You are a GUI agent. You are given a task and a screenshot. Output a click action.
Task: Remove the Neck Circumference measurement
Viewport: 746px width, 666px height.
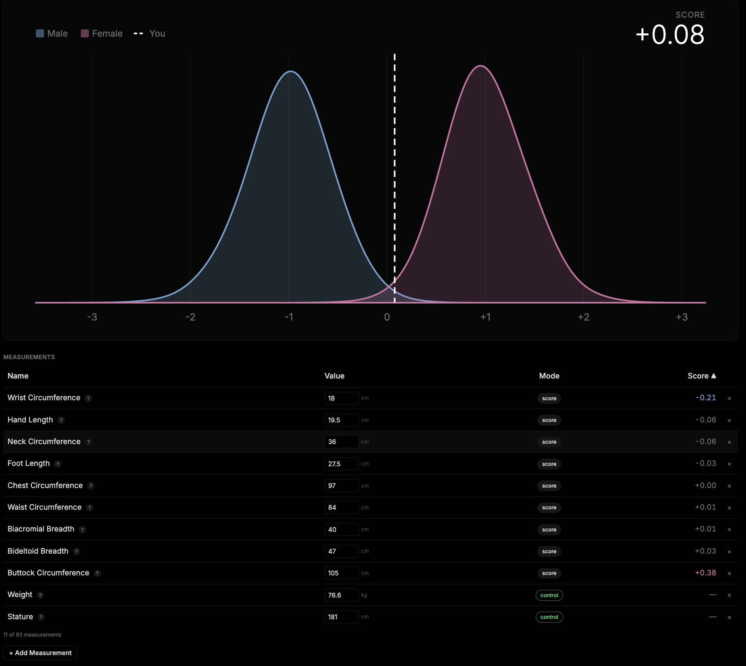pos(729,442)
